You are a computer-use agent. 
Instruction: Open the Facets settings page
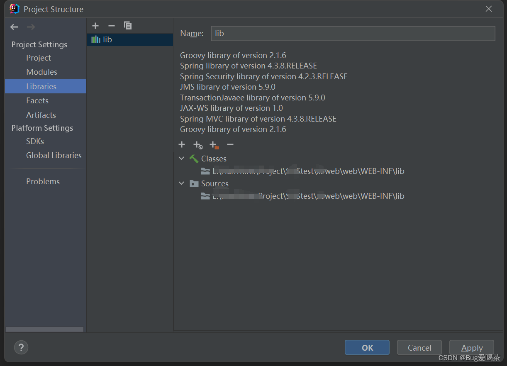(37, 100)
